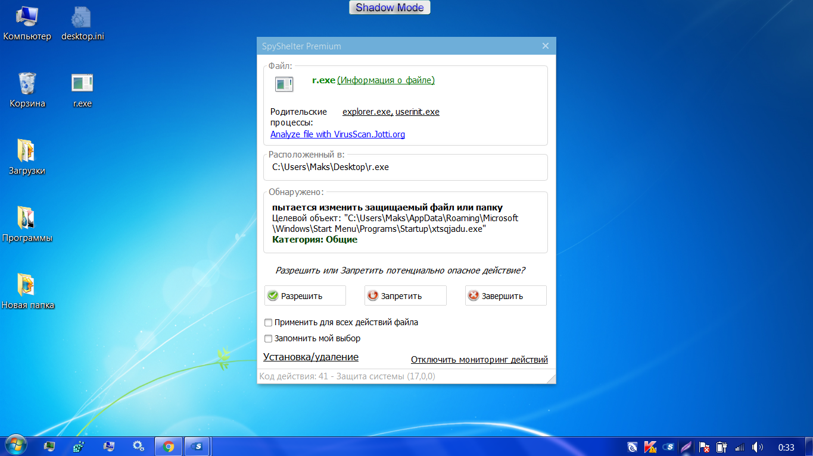813x456 pixels.
Task: Click the SpyShelter tray icon
Action: [x=668, y=446]
